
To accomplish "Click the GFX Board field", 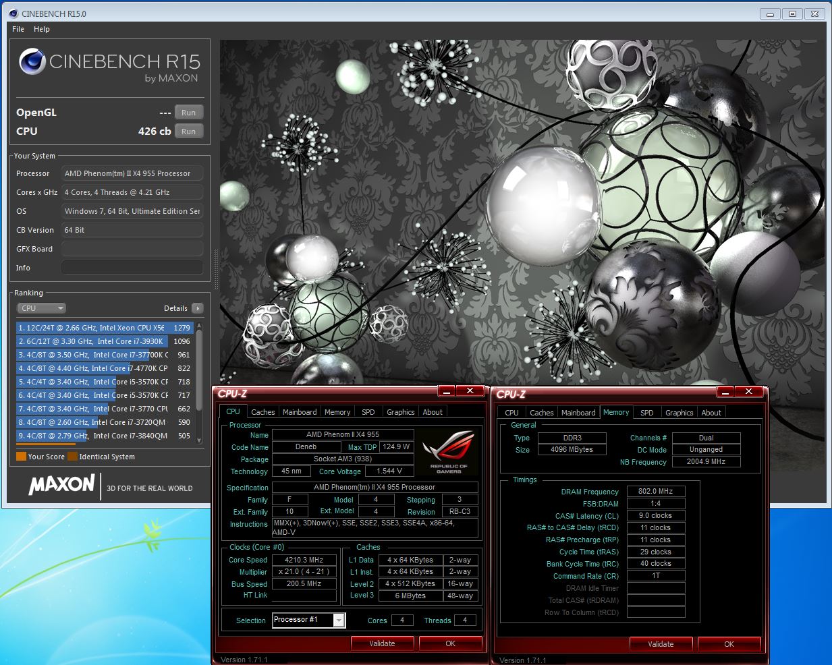I will click(132, 249).
